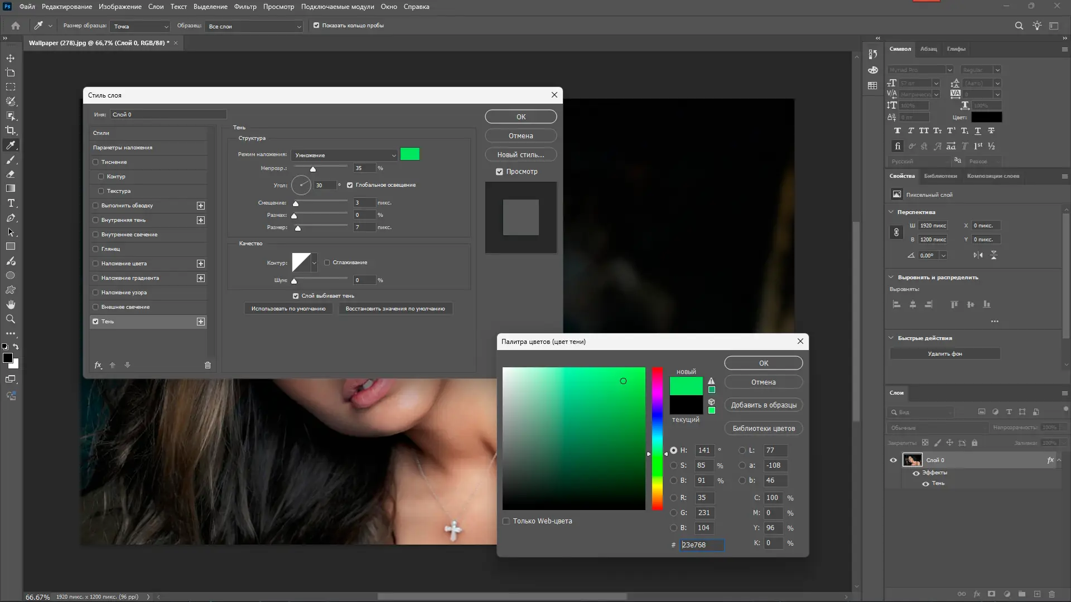The image size is (1071, 602).
Task: Collapse the Перспектива section
Action: click(891, 212)
